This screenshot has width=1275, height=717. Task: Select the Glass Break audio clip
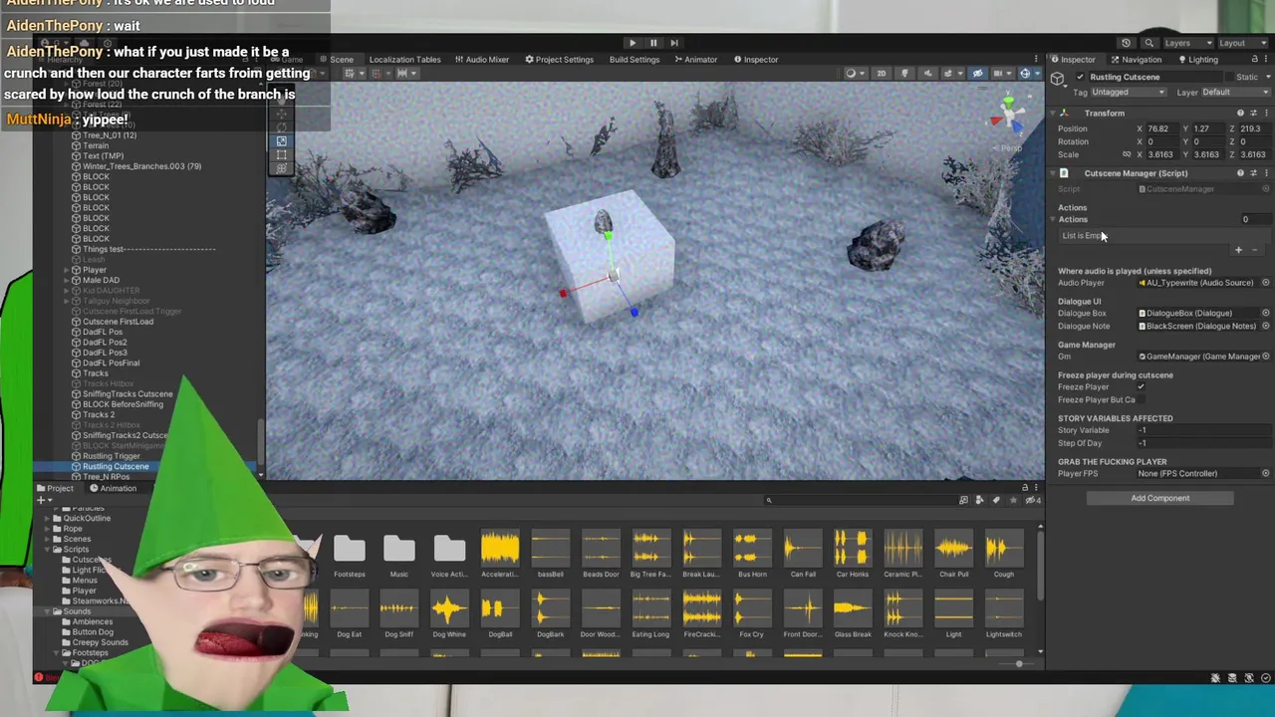click(x=853, y=613)
